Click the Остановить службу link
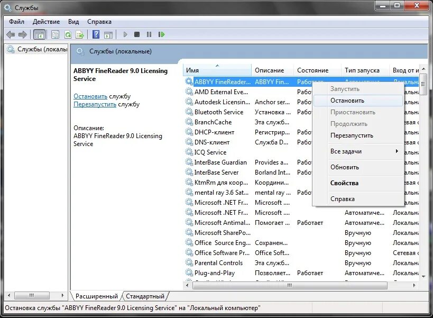 90,96
